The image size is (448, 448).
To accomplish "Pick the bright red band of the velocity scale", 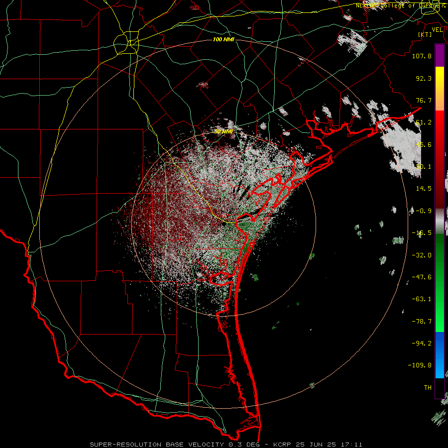I will pos(440,126).
